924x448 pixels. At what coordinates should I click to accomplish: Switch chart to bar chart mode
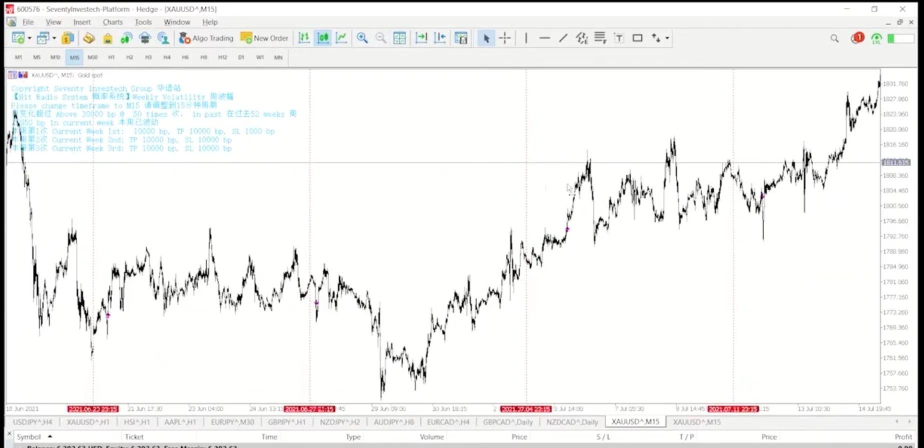[304, 38]
